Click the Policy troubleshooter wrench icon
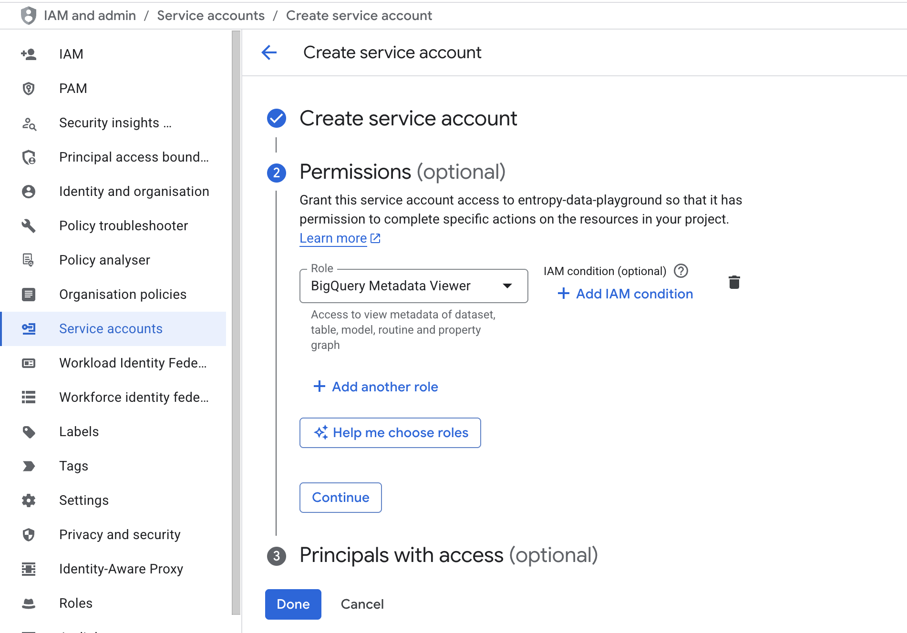The width and height of the screenshot is (907, 633). pyautogui.click(x=29, y=225)
